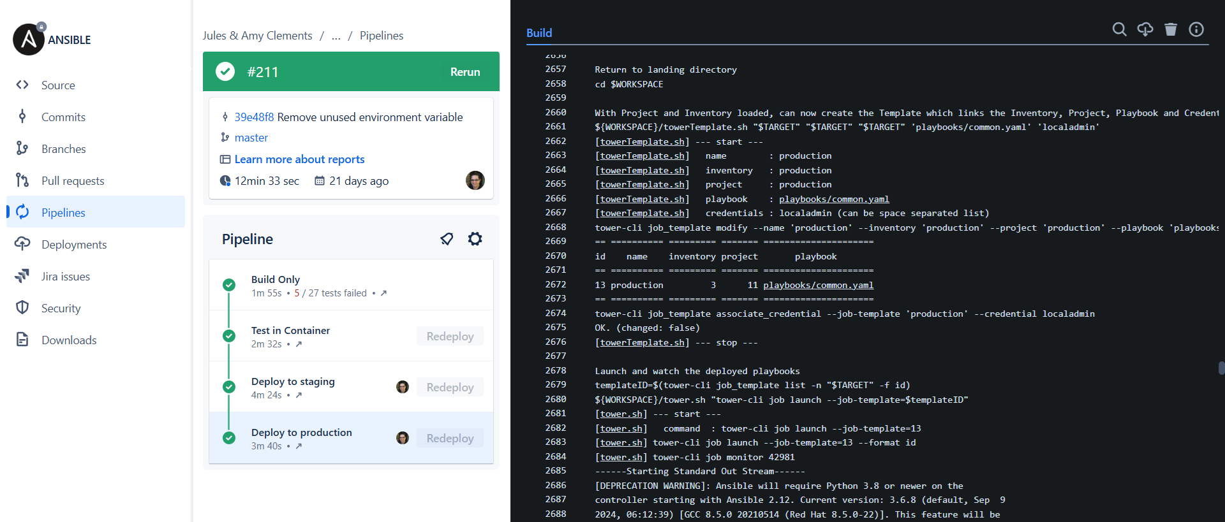Viewport: 1225px width, 522px height.
Task: Open commit 39e48f8 link
Action: pos(254,117)
